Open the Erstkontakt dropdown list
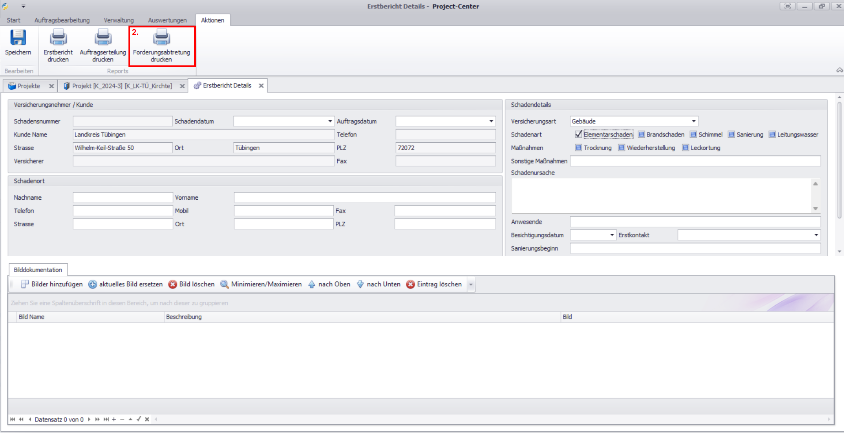This screenshot has width=844, height=433. 816,235
